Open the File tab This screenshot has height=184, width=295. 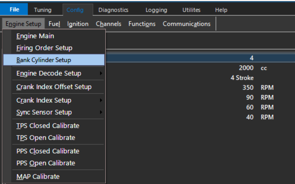15,10
